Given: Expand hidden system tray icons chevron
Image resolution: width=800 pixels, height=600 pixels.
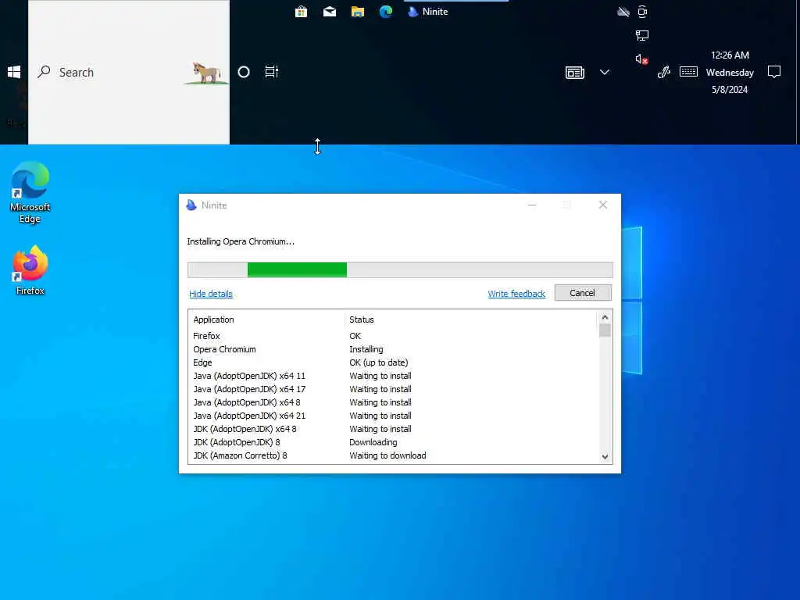Looking at the screenshot, I should [605, 72].
